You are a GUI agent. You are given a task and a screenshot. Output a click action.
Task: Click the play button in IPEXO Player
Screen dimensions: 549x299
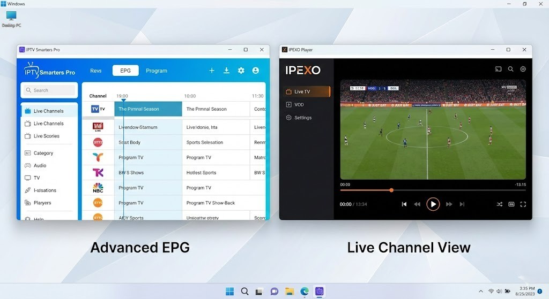(x=433, y=204)
